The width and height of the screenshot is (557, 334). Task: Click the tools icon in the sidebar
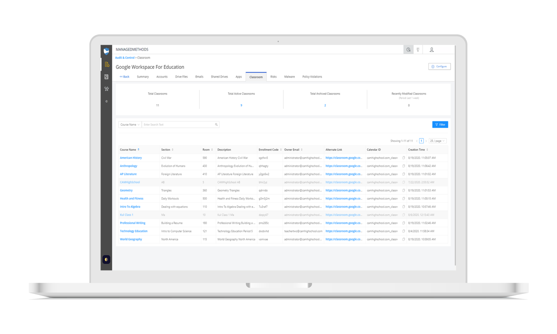106,89
